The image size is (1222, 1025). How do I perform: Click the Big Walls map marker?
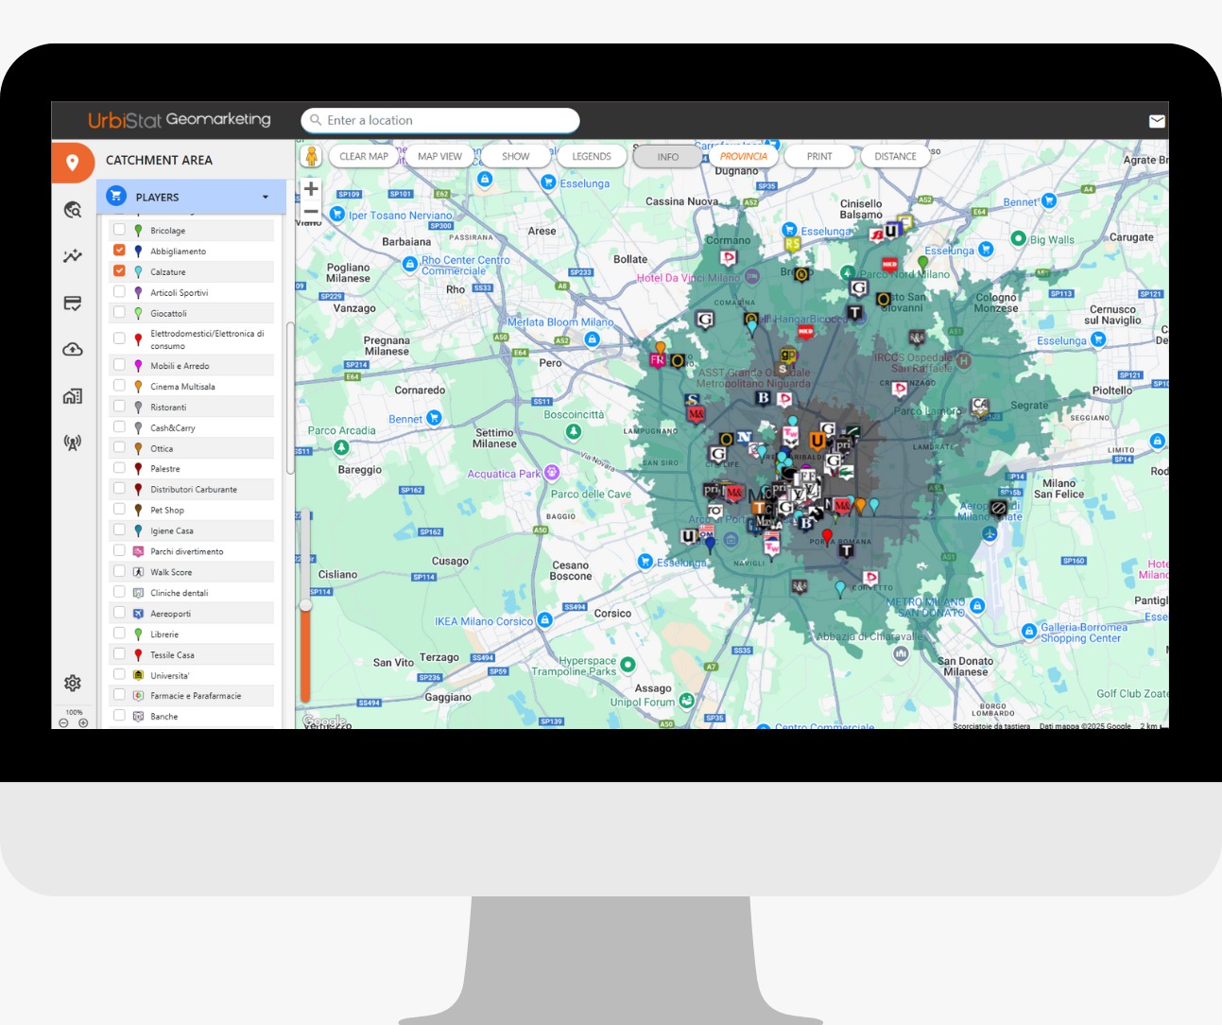click(1019, 238)
